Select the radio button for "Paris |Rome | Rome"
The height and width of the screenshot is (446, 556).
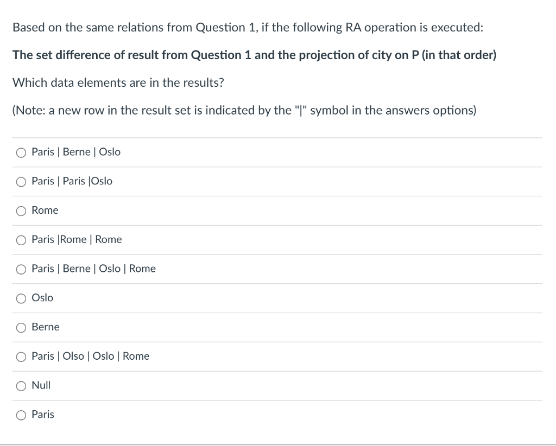click(21, 240)
